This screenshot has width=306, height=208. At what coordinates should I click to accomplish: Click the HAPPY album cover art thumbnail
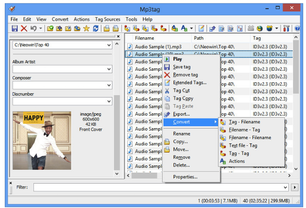[42, 141]
